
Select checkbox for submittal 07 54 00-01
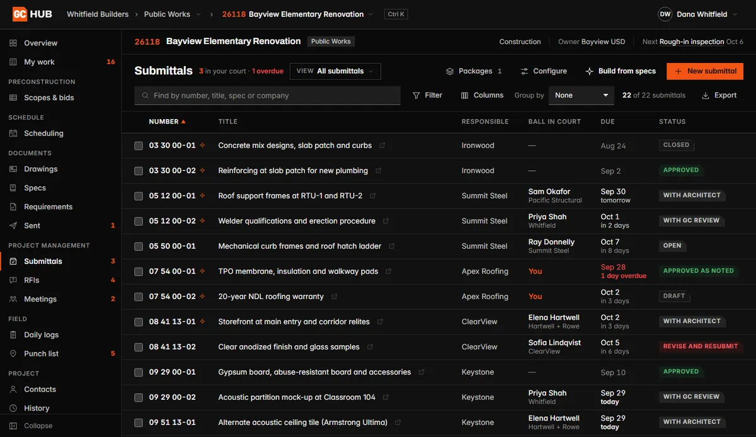click(139, 271)
